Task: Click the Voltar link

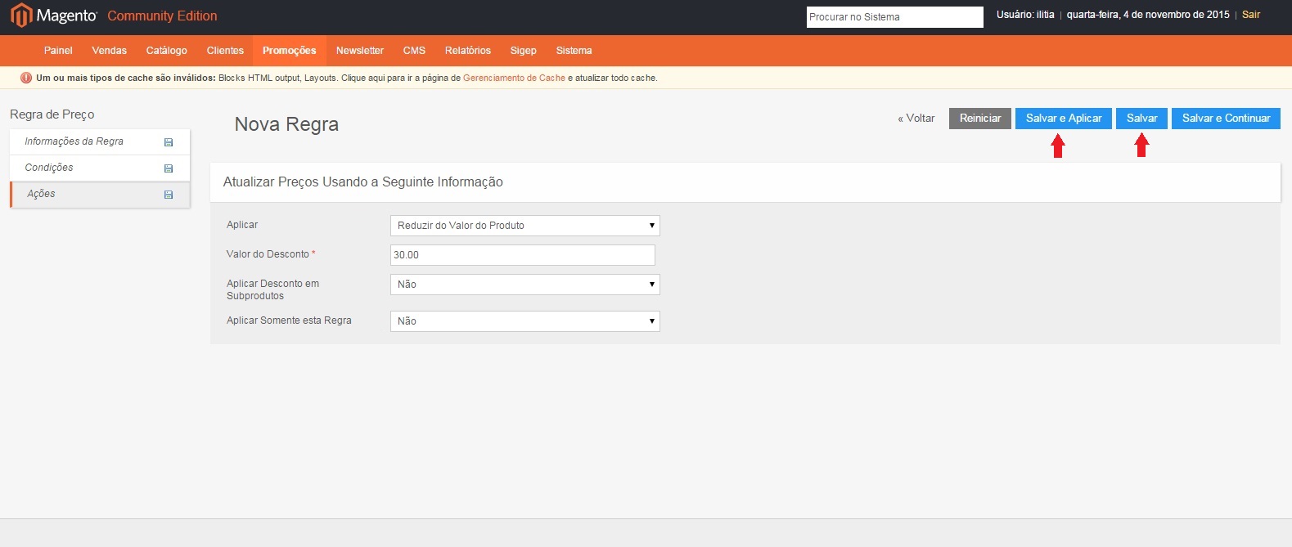Action: pyautogui.click(x=916, y=119)
